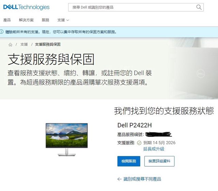Go to home via breadcrumb house icon
Image resolution: width=218 pixels, height=191 pixels.
[x=10, y=45]
